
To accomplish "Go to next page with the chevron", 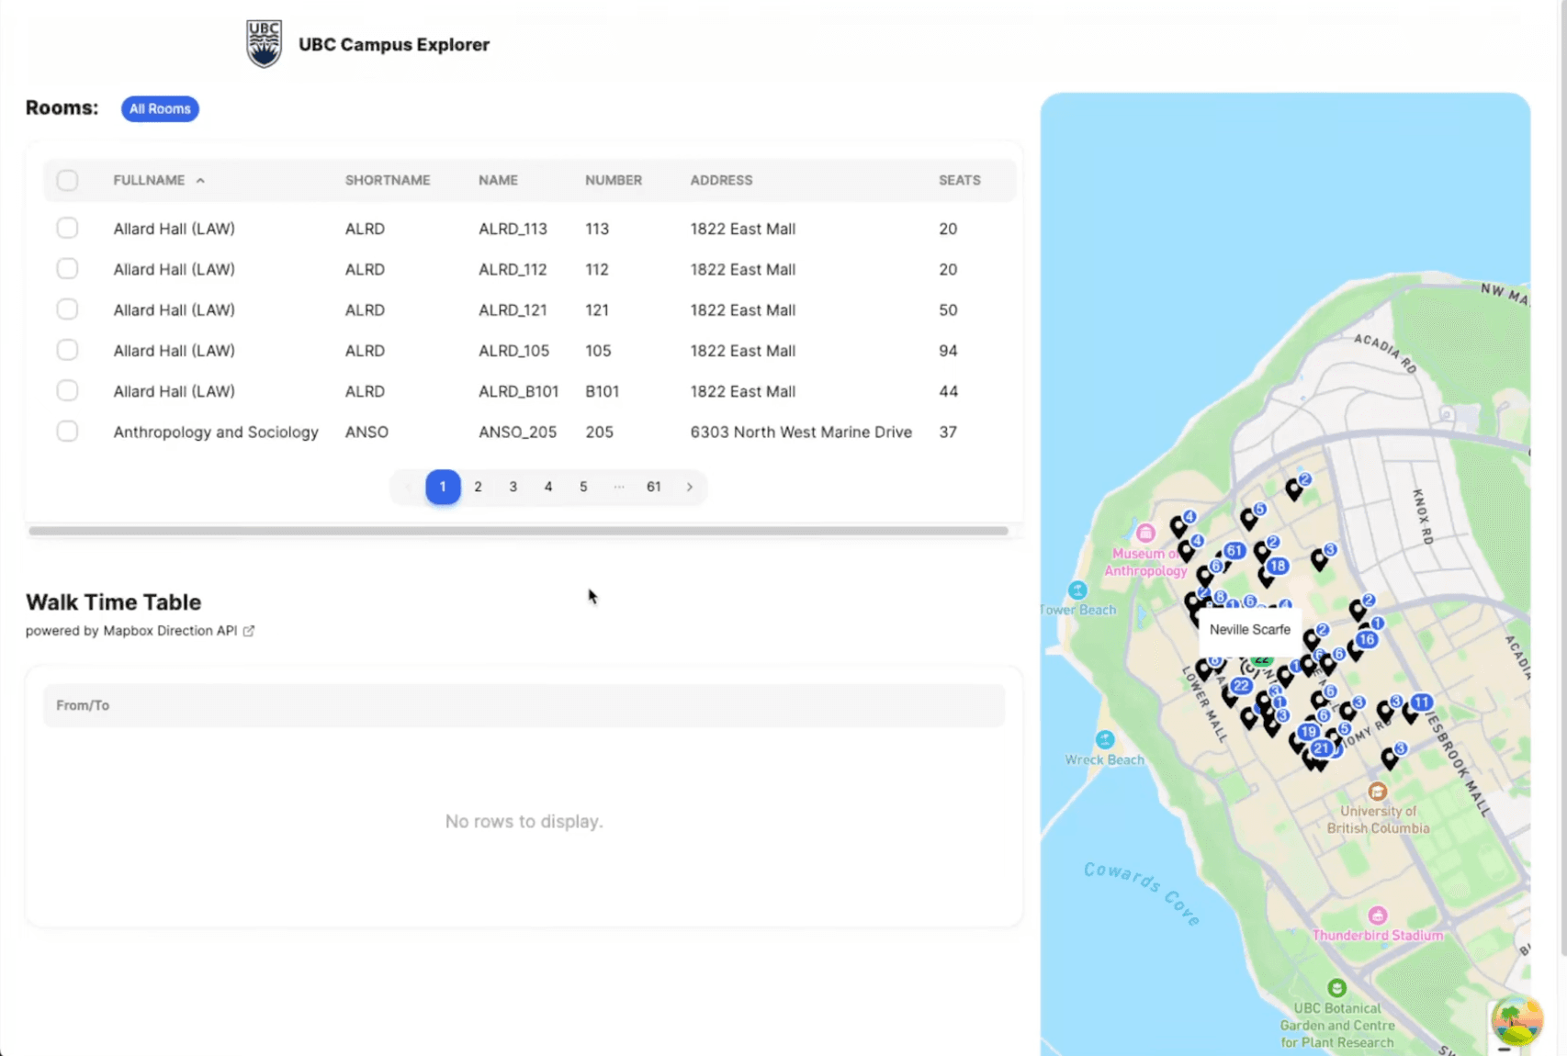I will coord(690,487).
